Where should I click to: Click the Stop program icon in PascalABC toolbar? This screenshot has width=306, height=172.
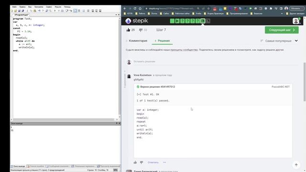pos(58,11)
